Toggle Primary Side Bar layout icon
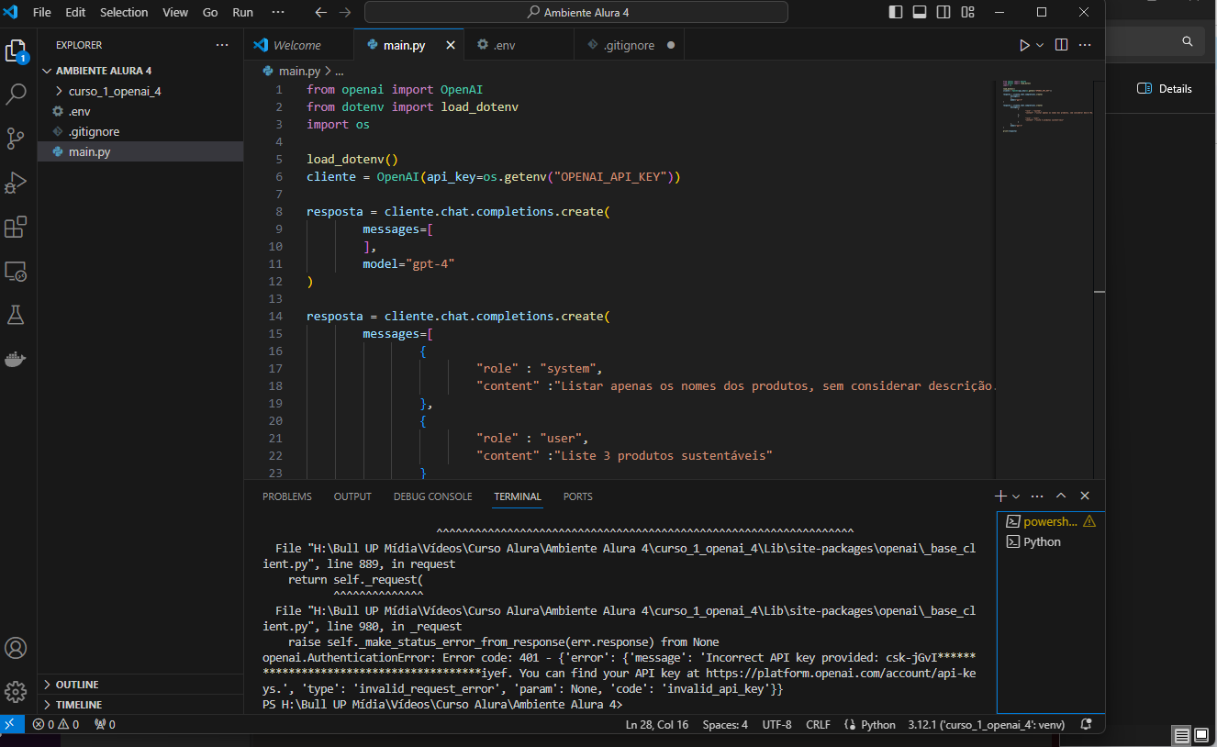 pyautogui.click(x=896, y=12)
